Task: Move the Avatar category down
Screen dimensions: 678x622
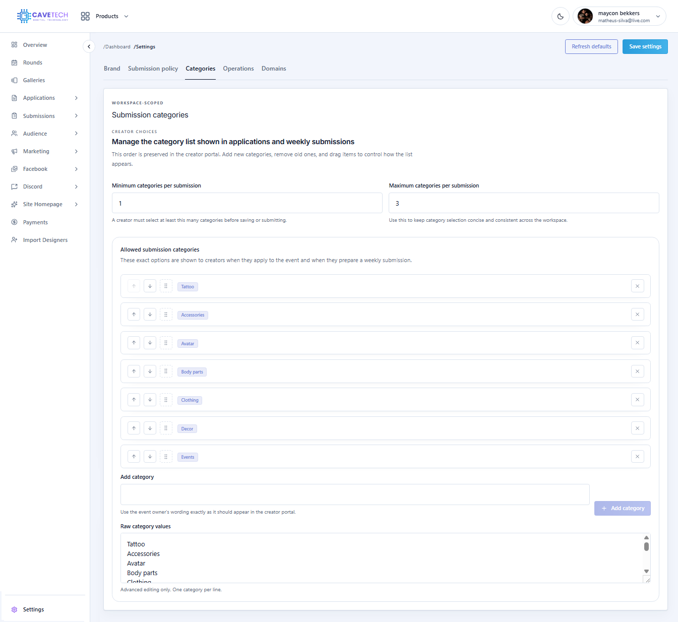Action: (150, 343)
